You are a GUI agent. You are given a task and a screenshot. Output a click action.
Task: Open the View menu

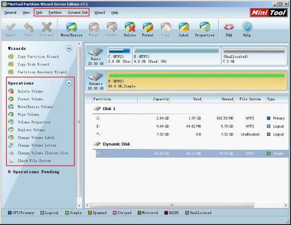[x=26, y=13]
